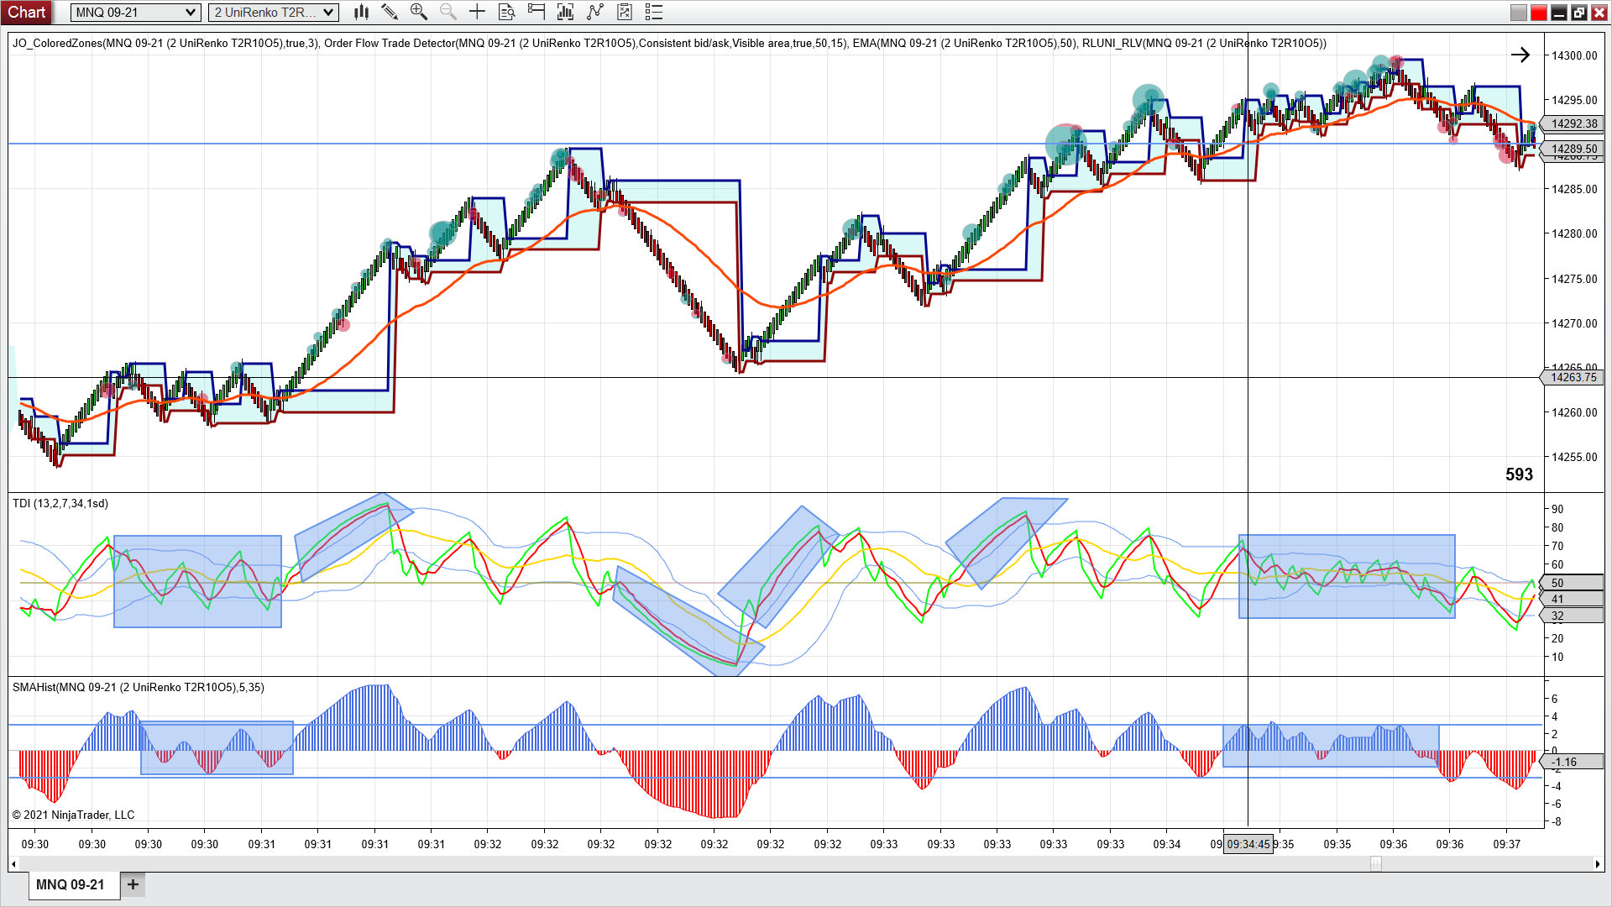Image resolution: width=1612 pixels, height=907 pixels.
Task: Click the icon between Strategies and Properties
Action: click(x=624, y=12)
